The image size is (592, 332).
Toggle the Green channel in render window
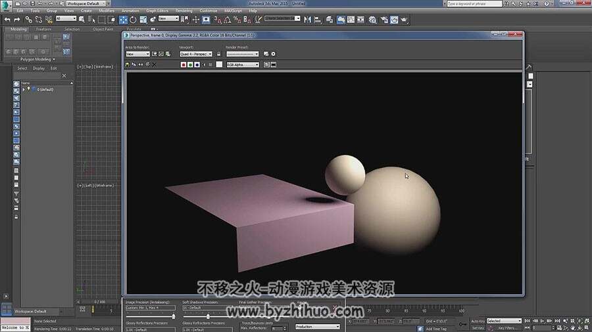tap(190, 65)
